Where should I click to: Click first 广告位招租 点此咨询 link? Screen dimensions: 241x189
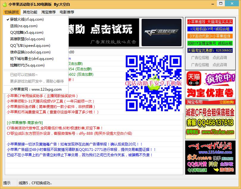pos(209,58)
